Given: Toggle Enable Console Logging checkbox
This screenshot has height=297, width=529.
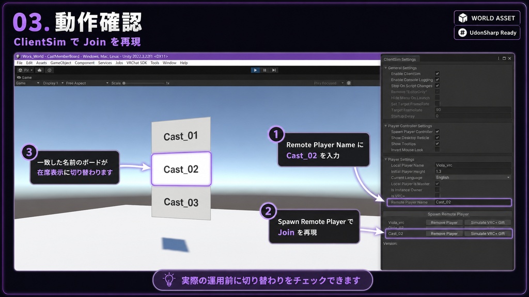Looking at the screenshot, I should [437, 80].
